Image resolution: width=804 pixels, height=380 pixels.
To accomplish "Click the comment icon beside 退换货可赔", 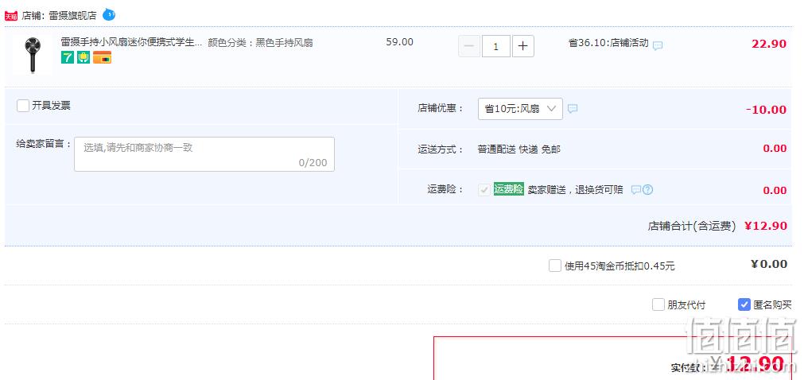I will (636, 190).
